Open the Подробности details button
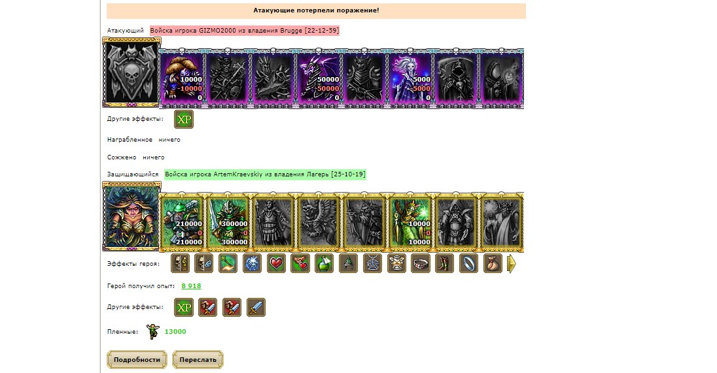 click(137, 360)
